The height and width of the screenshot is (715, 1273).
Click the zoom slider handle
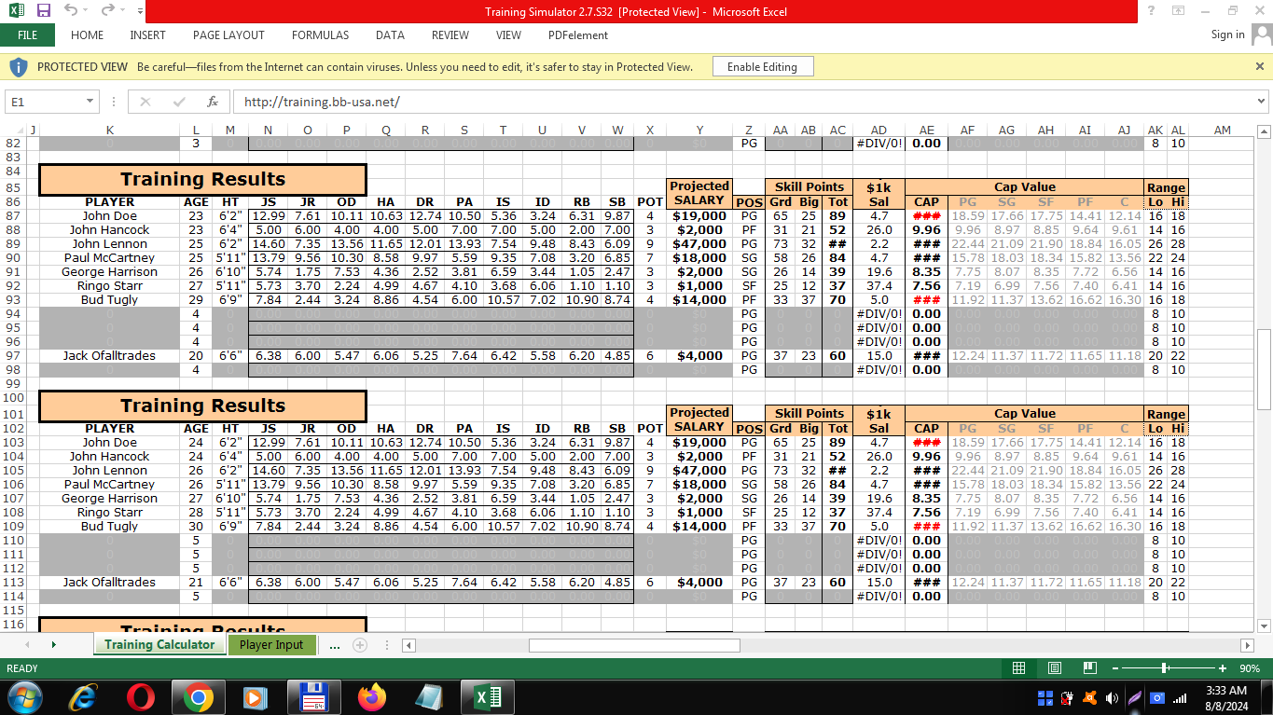point(1165,668)
